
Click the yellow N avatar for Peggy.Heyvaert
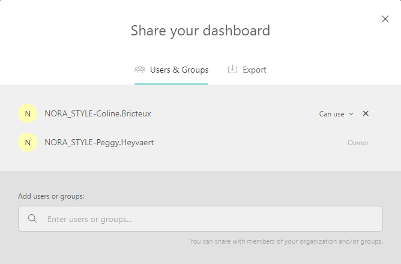[28, 142]
